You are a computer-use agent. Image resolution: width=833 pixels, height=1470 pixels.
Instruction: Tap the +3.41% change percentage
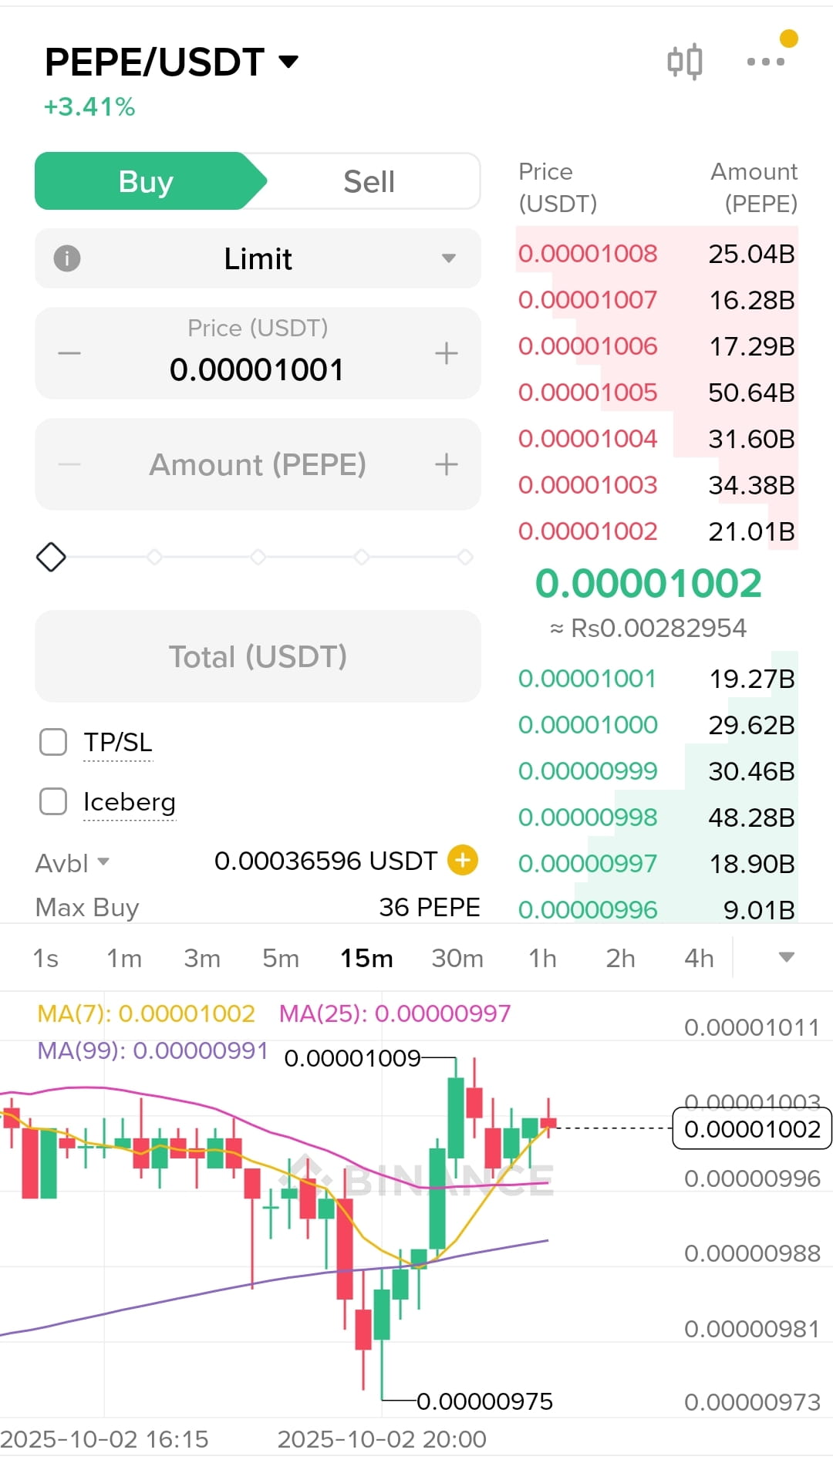pos(89,106)
